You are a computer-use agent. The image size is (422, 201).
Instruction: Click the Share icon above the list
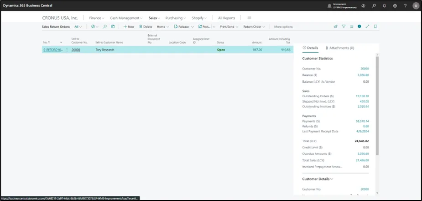click(x=336, y=26)
